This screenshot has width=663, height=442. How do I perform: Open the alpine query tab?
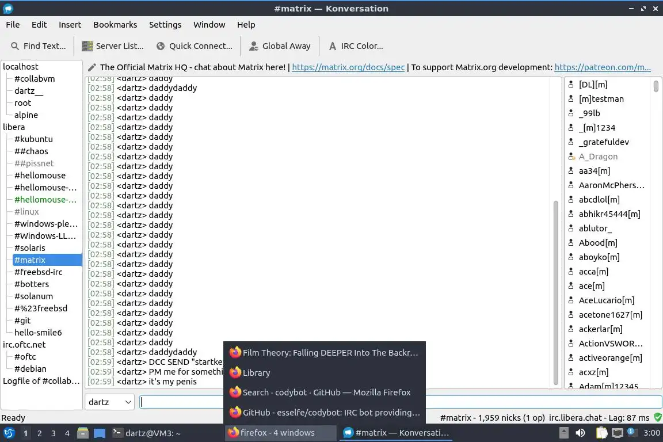[x=26, y=115]
